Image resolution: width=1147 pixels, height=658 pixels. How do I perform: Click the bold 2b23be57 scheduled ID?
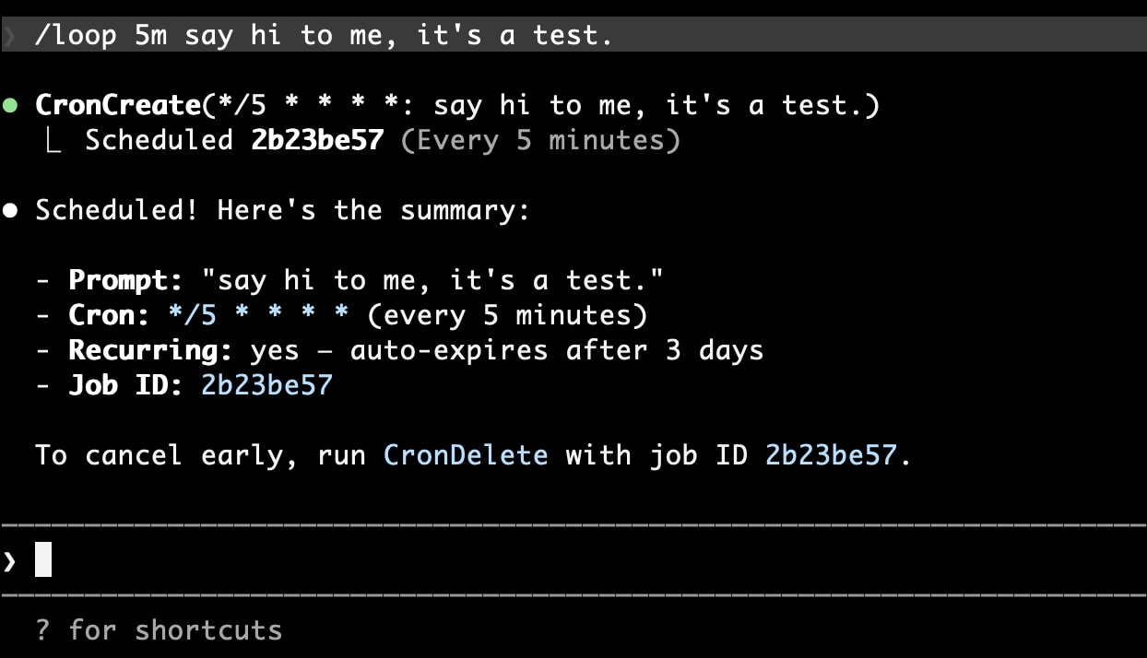tap(316, 141)
